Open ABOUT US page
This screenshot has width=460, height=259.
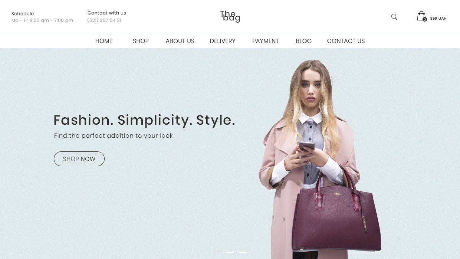(x=180, y=41)
